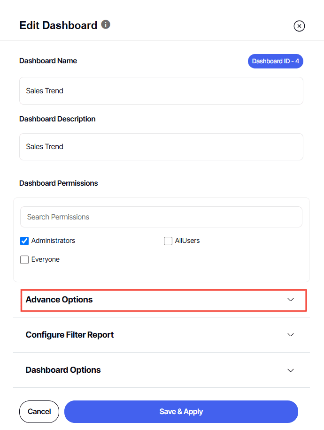Click the Administrators label text

[52, 241]
